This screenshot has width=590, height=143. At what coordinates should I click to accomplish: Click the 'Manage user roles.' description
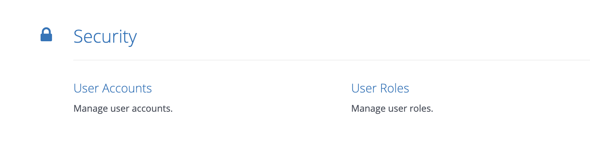point(392,108)
